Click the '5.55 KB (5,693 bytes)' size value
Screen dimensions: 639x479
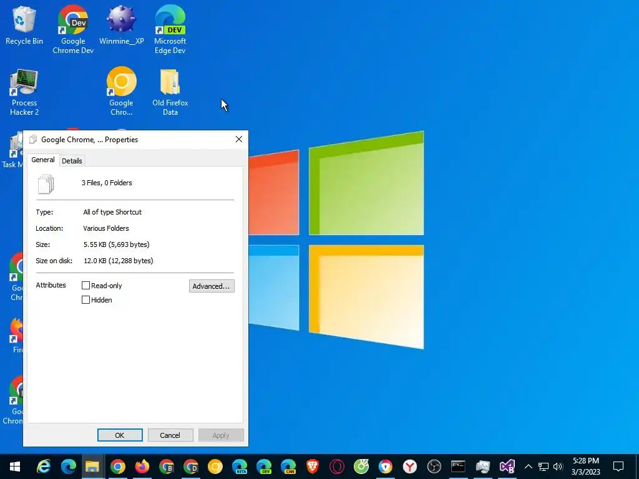[x=117, y=244]
